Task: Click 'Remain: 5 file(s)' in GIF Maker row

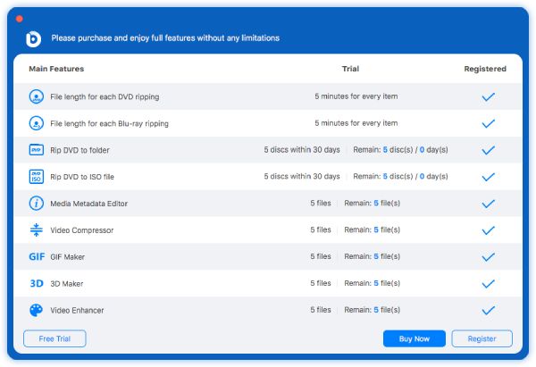Action: click(373, 256)
